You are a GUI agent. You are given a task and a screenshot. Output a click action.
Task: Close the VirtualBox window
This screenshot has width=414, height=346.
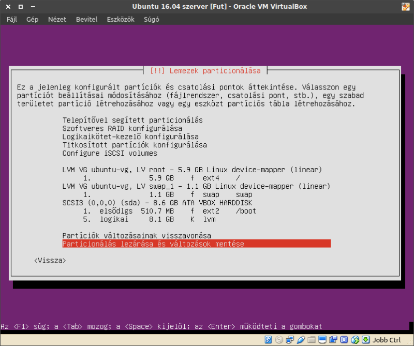click(x=8, y=7)
